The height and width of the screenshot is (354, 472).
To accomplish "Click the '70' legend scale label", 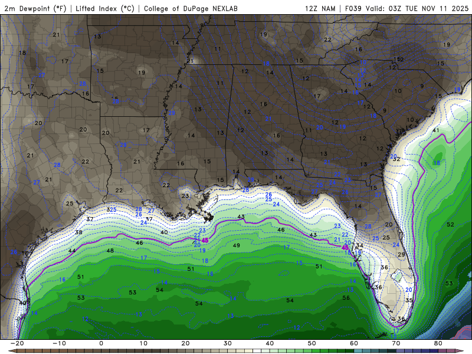I will click(396, 343).
